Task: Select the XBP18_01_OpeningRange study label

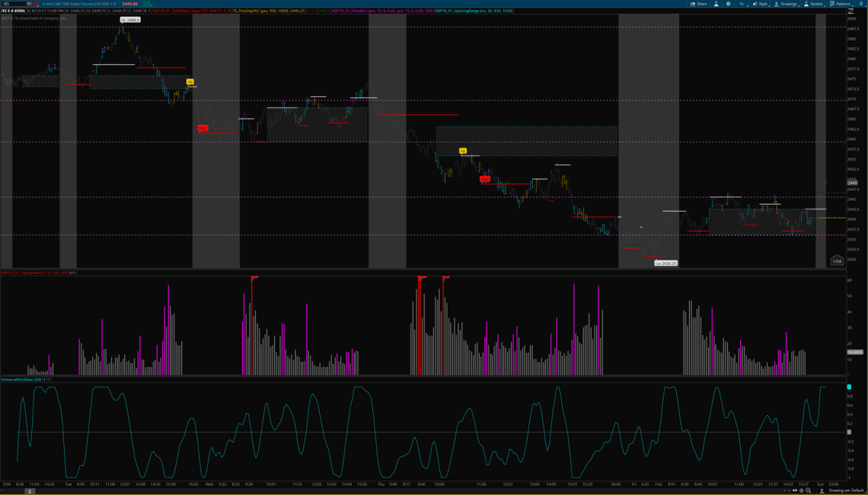Action: (x=474, y=11)
